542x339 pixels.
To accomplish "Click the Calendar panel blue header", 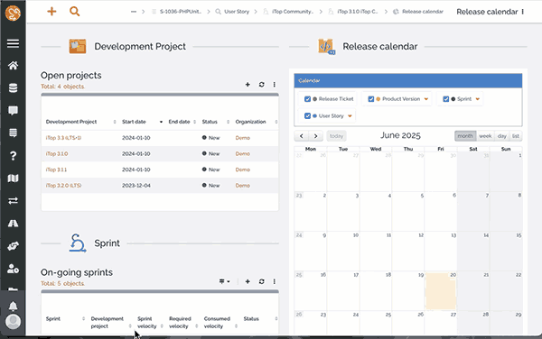I will click(x=408, y=81).
